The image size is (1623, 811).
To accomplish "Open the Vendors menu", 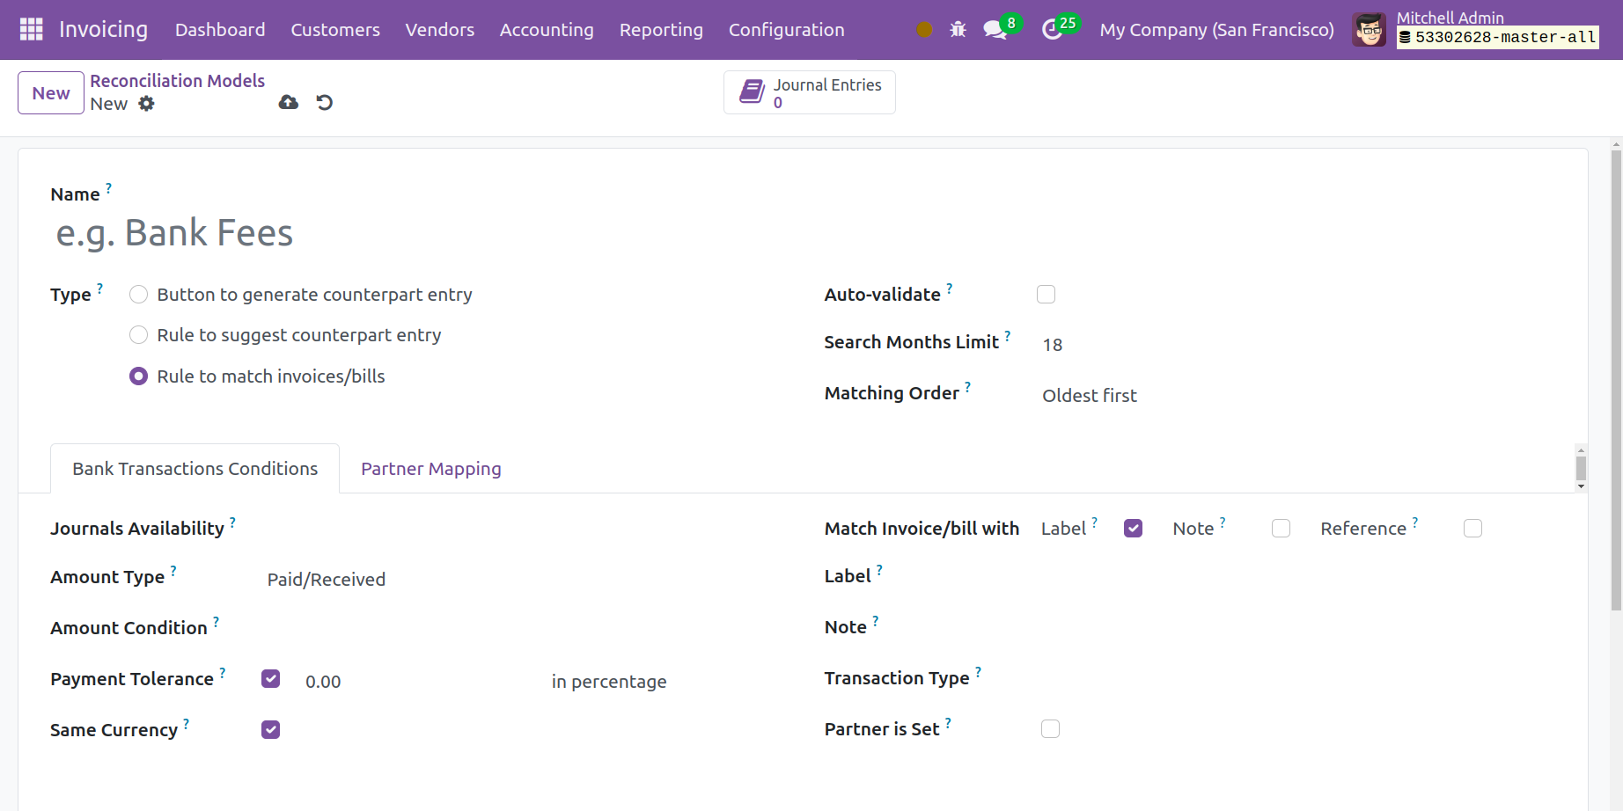I will (439, 30).
